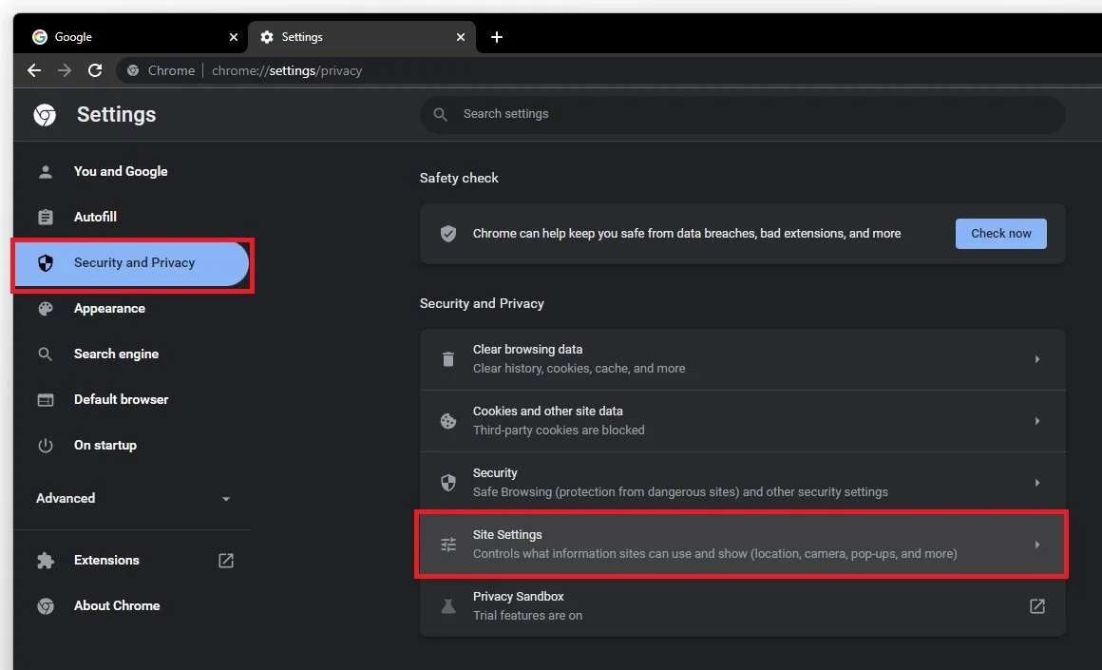1102x670 pixels.
Task: Click Privacy Sandbox external link icon
Action: click(x=1037, y=606)
